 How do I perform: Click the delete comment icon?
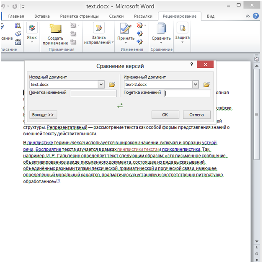point(73,26)
